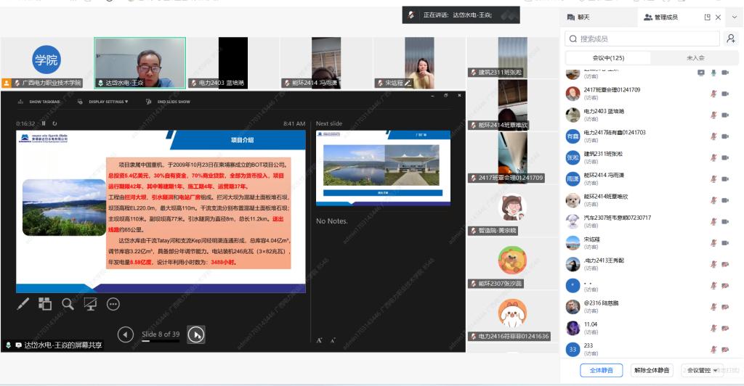744x386 pixels.
Task: Click the 解除全体静音 button
Action: point(652,370)
